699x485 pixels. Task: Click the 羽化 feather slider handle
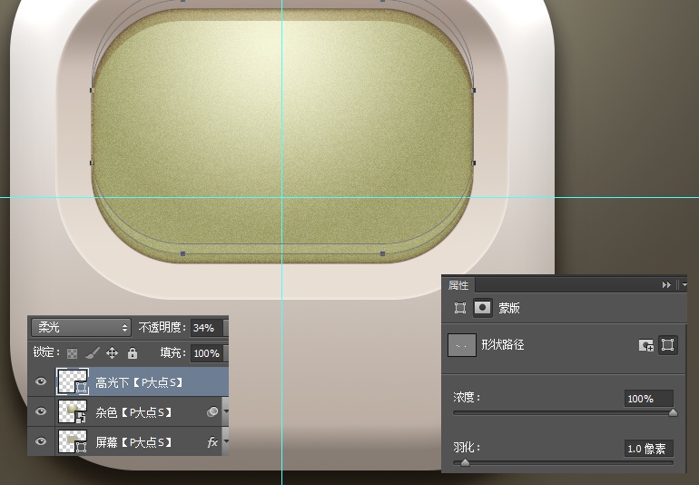point(465,462)
